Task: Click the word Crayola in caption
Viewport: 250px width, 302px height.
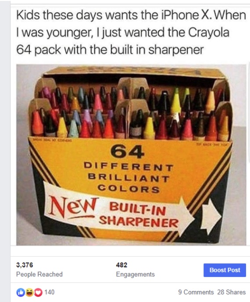Action: click(209, 33)
